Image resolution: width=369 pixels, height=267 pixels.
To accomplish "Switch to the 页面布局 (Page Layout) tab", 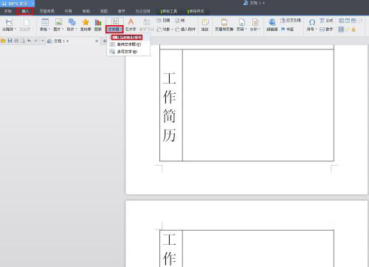I will (x=47, y=11).
